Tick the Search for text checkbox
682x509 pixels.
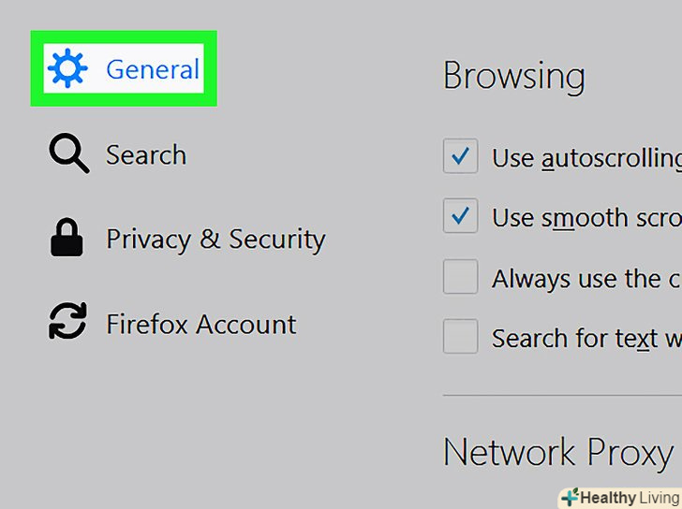(x=460, y=337)
